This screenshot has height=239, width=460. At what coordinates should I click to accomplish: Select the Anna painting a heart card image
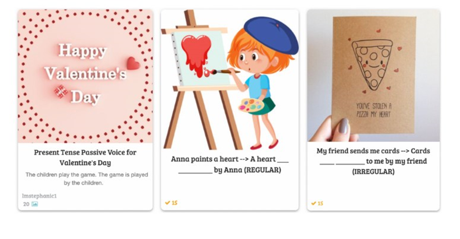[230, 80]
